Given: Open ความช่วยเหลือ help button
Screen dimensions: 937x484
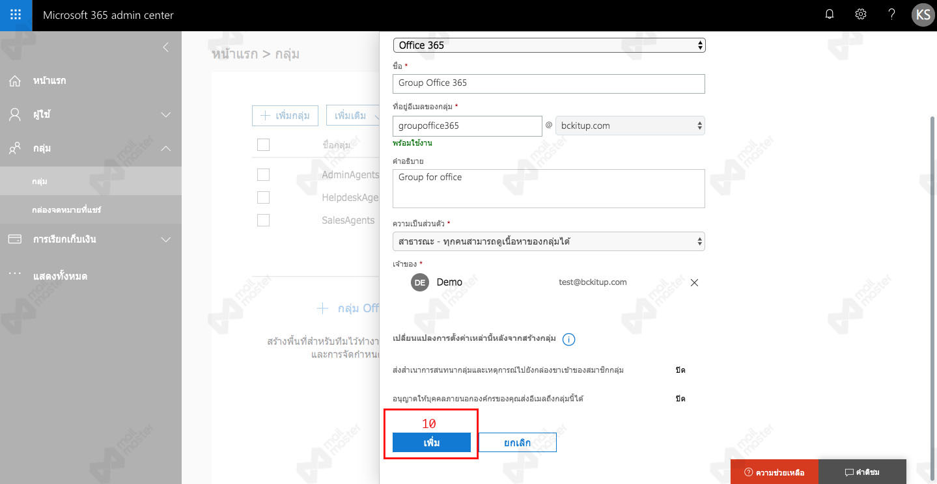Looking at the screenshot, I should click(774, 472).
